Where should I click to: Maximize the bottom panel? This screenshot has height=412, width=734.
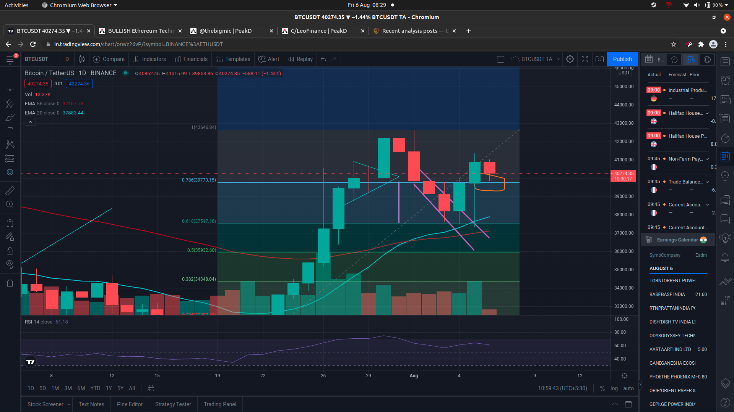(628, 404)
